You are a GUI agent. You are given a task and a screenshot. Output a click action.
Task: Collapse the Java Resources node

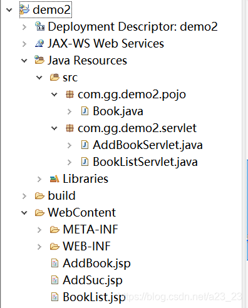click(24, 61)
